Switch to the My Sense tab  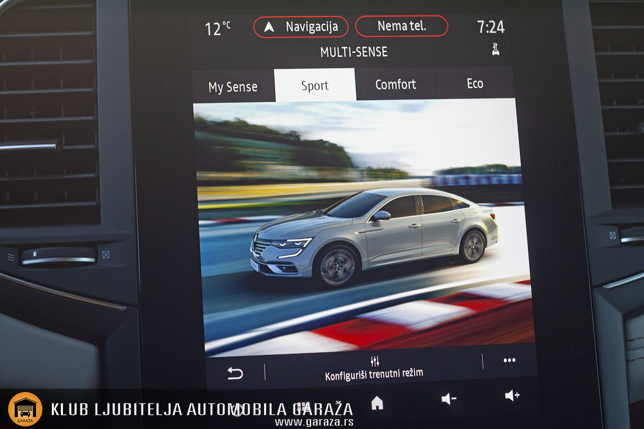[x=233, y=87]
